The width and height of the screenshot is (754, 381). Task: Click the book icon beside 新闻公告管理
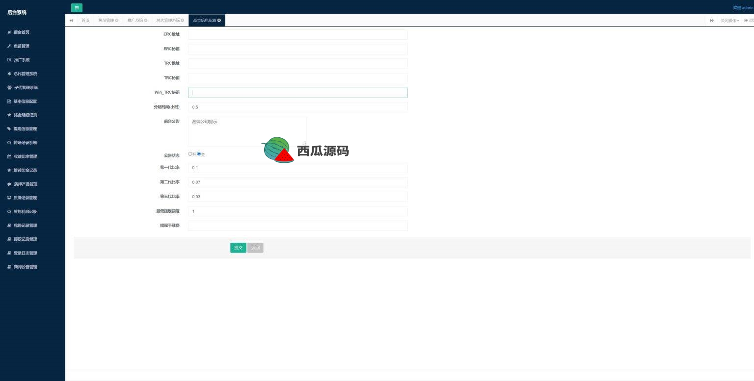(9, 267)
